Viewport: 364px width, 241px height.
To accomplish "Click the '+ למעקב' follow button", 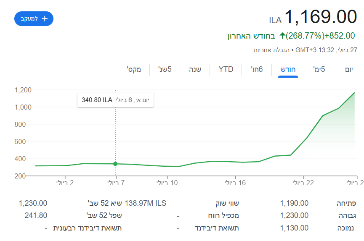I will (34, 18).
